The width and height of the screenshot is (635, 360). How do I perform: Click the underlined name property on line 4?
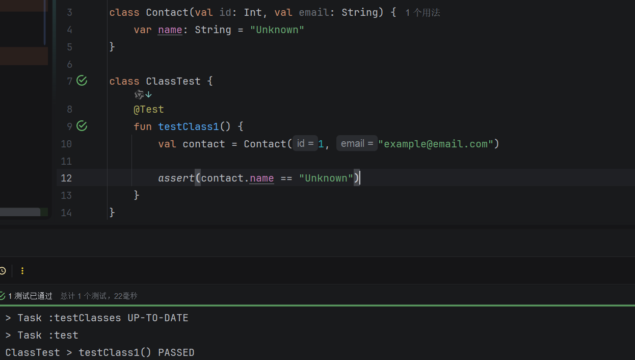[x=170, y=30]
